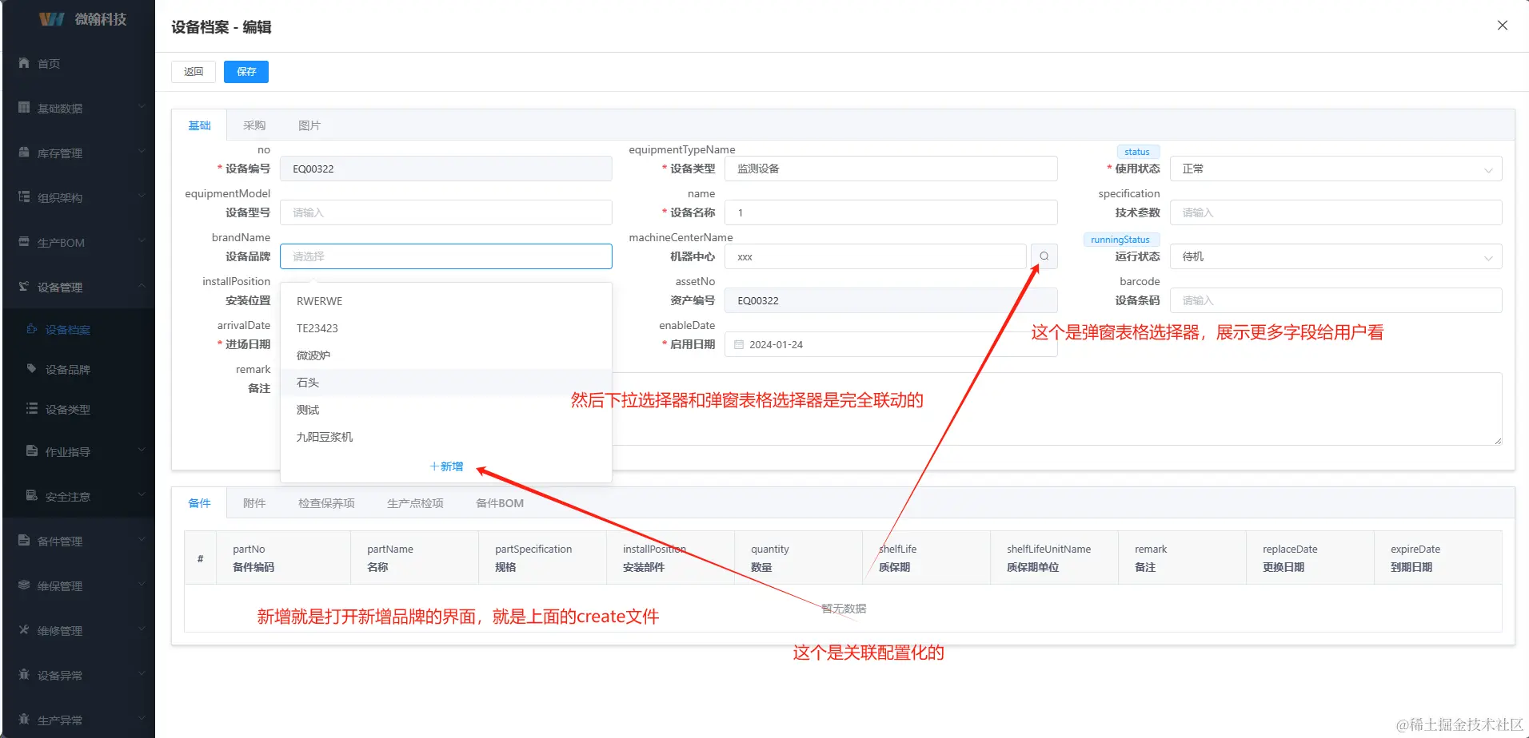Click the 作业指导 document icon
Image resolution: width=1529 pixels, height=738 pixels.
32,450
